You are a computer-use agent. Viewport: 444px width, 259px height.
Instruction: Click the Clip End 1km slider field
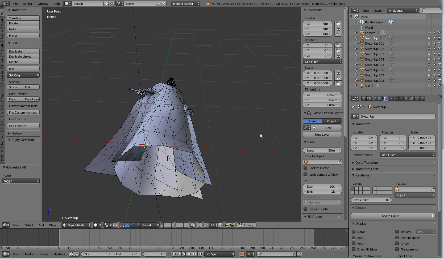point(322,192)
